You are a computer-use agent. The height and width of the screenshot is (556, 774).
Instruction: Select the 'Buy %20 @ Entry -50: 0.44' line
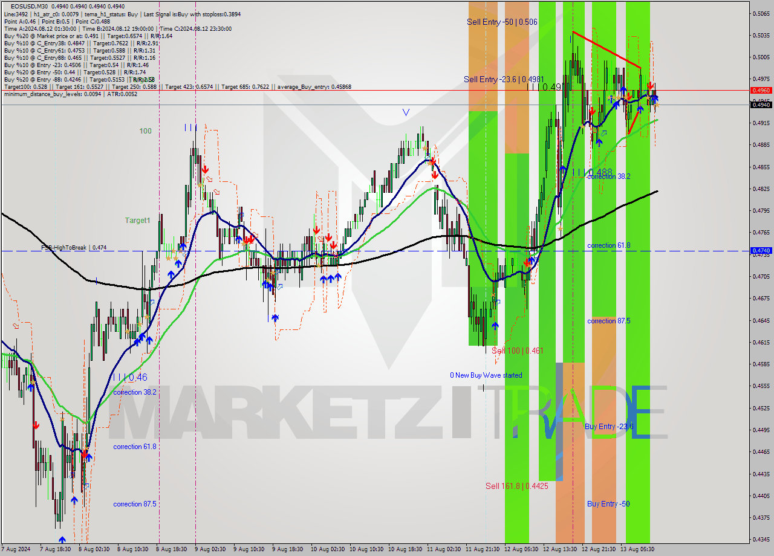(x=74, y=73)
